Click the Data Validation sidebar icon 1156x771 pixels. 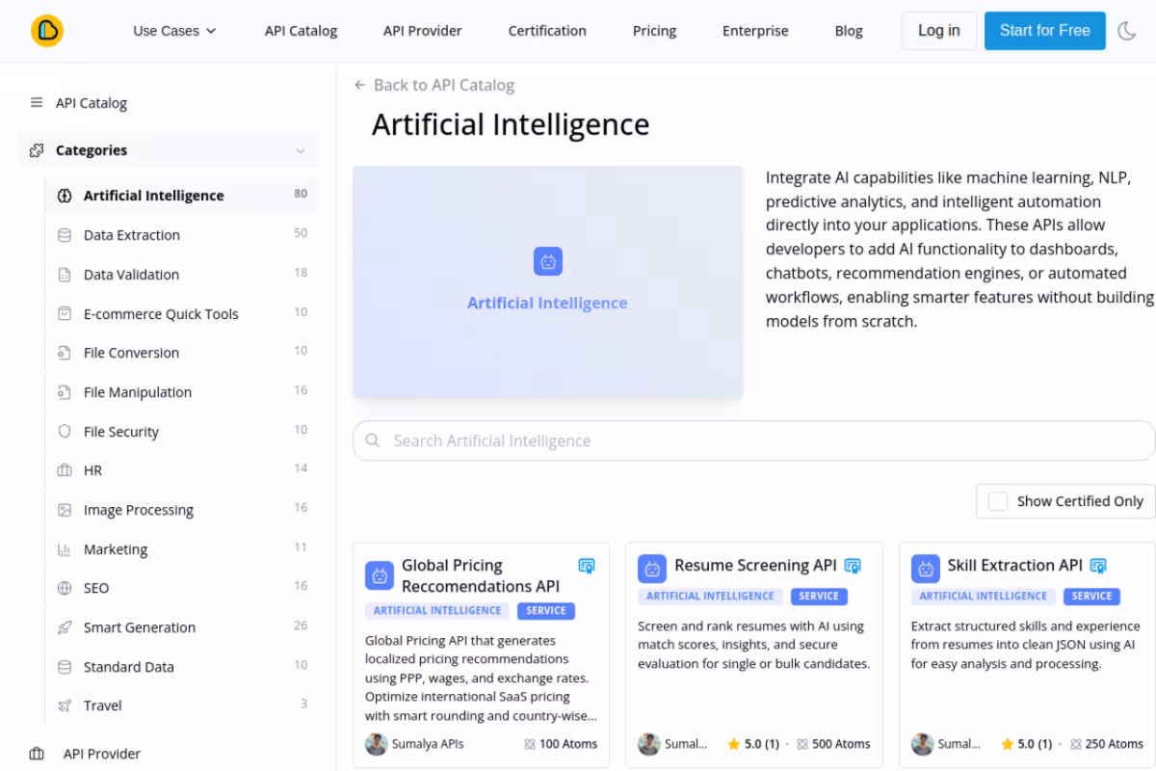pos(65,275)
